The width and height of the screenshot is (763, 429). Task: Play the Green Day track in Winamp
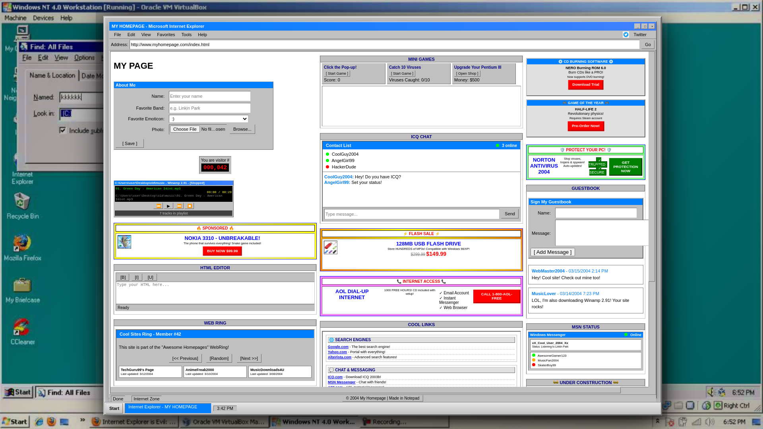[168, 206]
